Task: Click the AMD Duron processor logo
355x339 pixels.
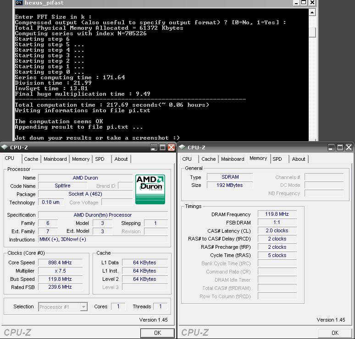Action: 150,189
